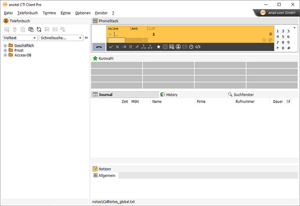Click the envelope mail icon in Telefonbuch toolbar
300x206 pixels.
tap(55, 30)
